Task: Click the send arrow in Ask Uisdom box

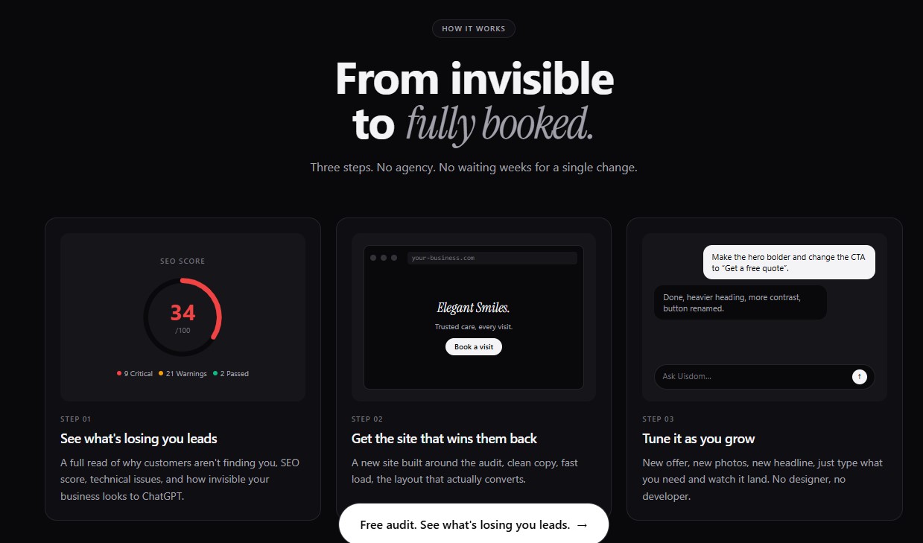Action: [860, 376]
